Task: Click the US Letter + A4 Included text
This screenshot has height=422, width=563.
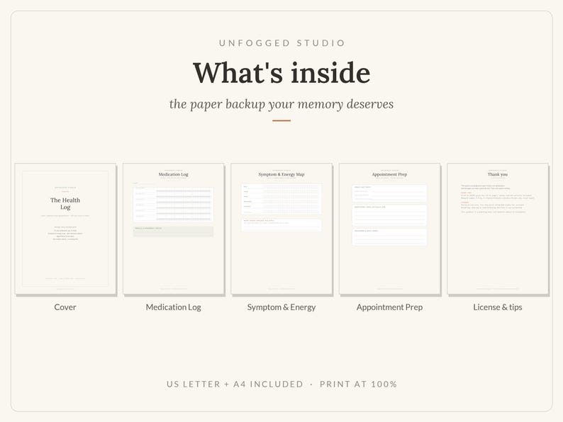Action: (235, 384)
